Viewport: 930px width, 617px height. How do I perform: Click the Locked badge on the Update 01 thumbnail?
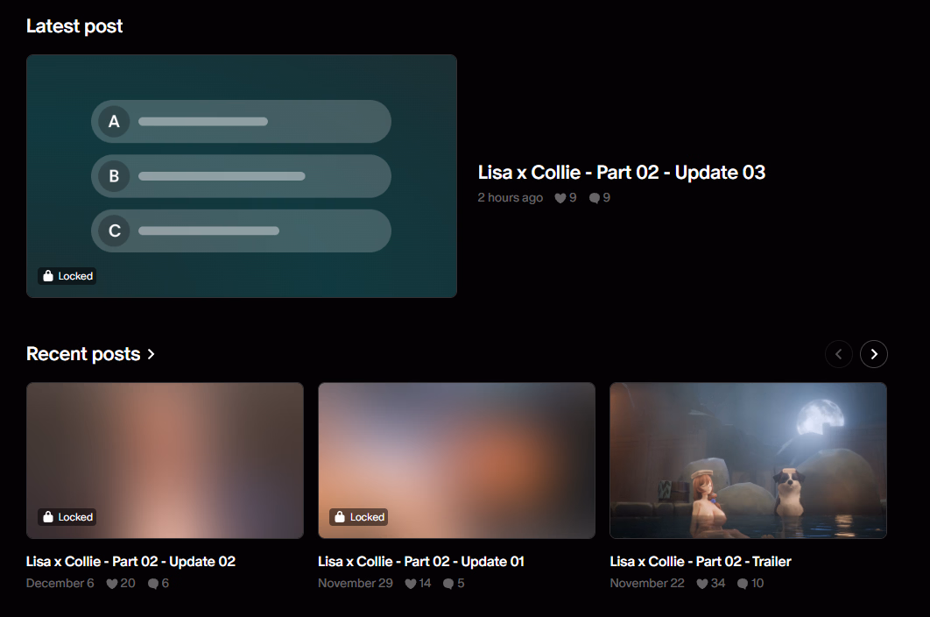(359, 517)
